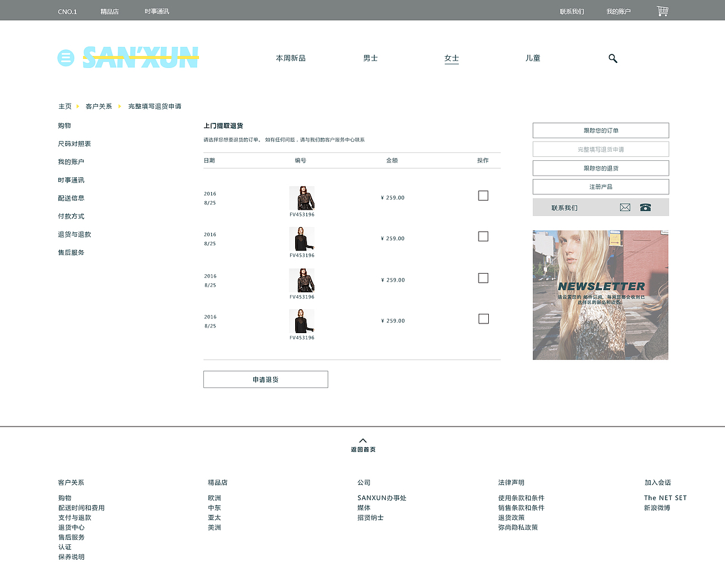Click the 申请退货 button

click(x=266, y=380)
